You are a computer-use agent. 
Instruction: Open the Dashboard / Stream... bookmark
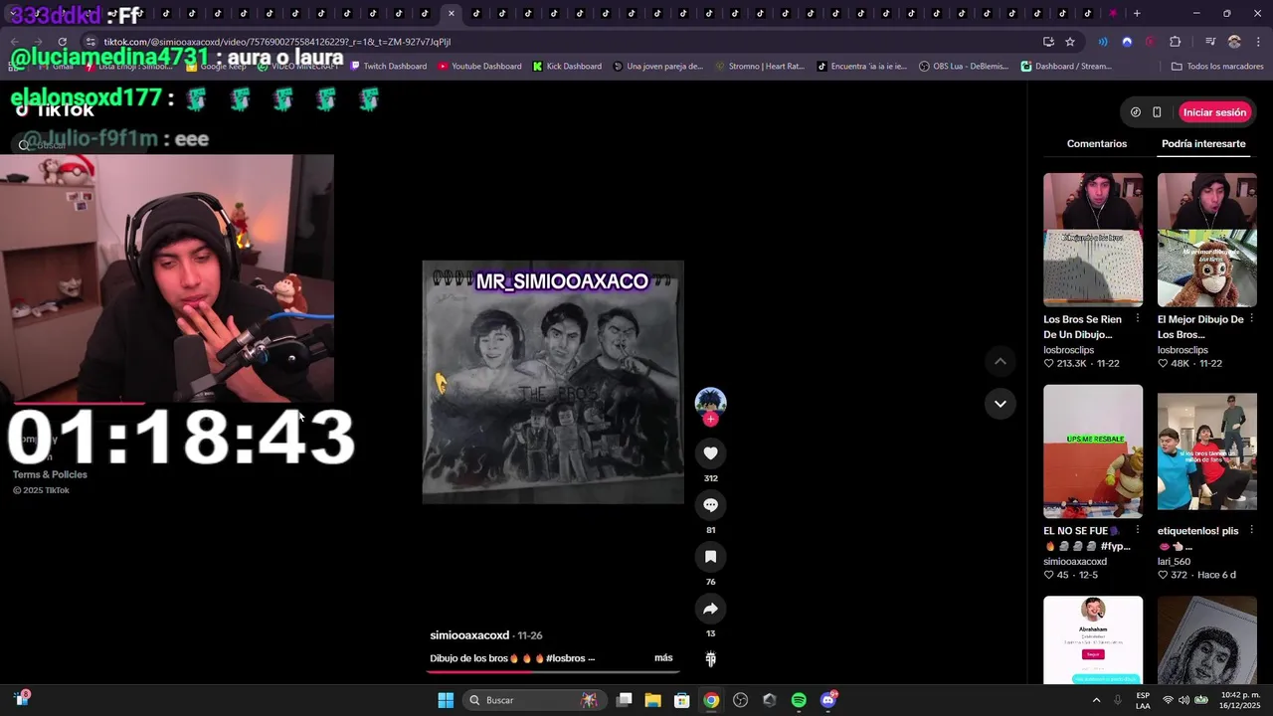pyautogui.click(x=1066, y=67)
